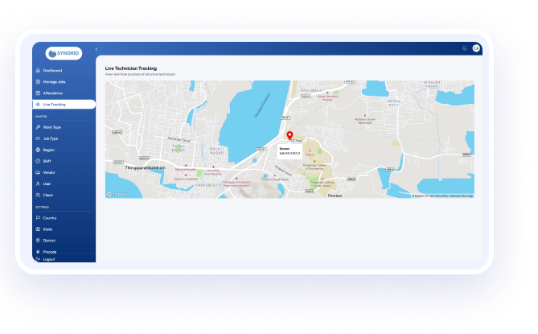Collapse the sidebar with the chevron arrow
This screenshot has width=538, height=334.
click(97, 50)
